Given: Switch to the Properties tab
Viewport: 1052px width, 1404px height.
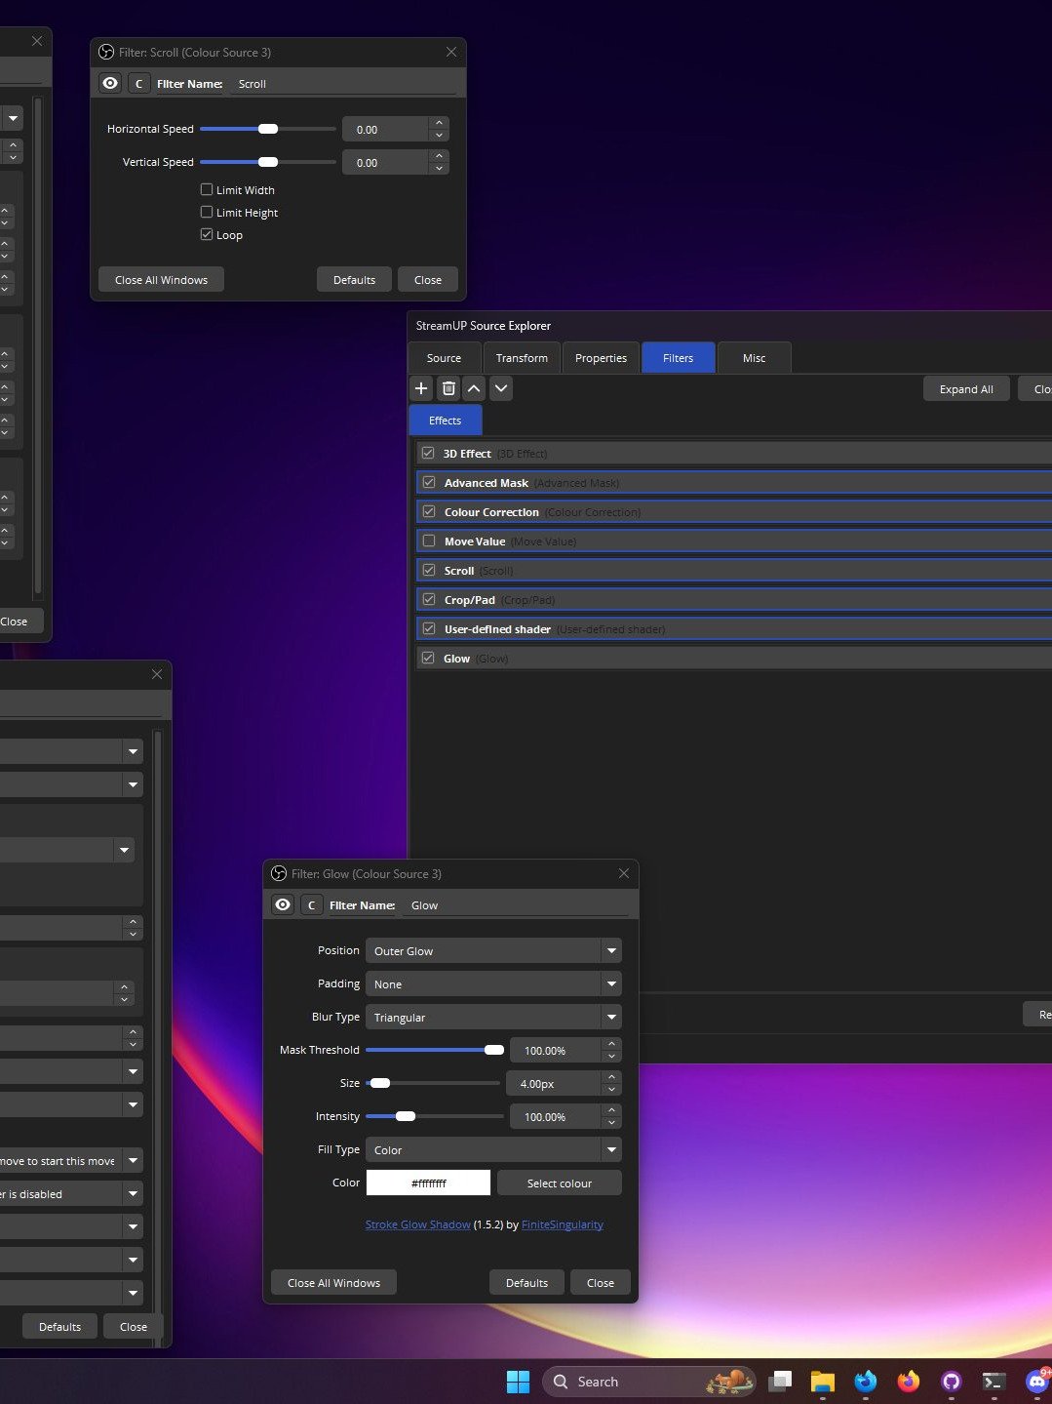Looking at the screenshot, I should pyautogui.click(x=601, y=358).
